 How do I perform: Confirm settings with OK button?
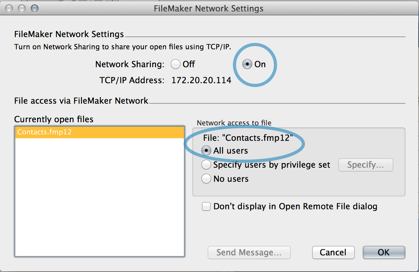tap(384, 252)
